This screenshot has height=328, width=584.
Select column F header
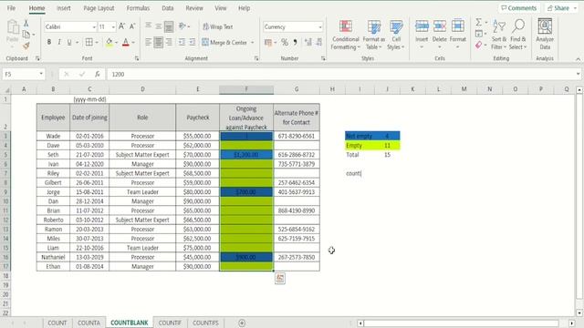[246, 89]
